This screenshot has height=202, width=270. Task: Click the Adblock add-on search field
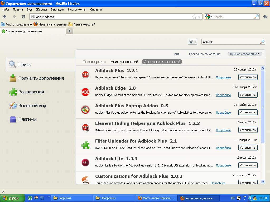coord(231,42)
